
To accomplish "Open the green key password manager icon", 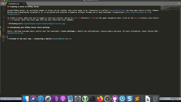I will (85, 99).
